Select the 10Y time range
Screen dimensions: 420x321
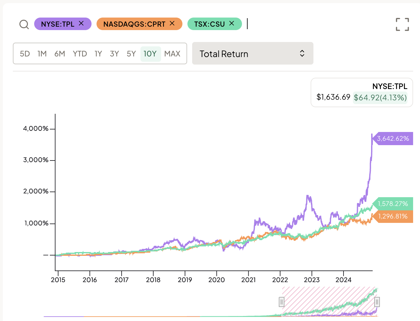click(150, 54)
